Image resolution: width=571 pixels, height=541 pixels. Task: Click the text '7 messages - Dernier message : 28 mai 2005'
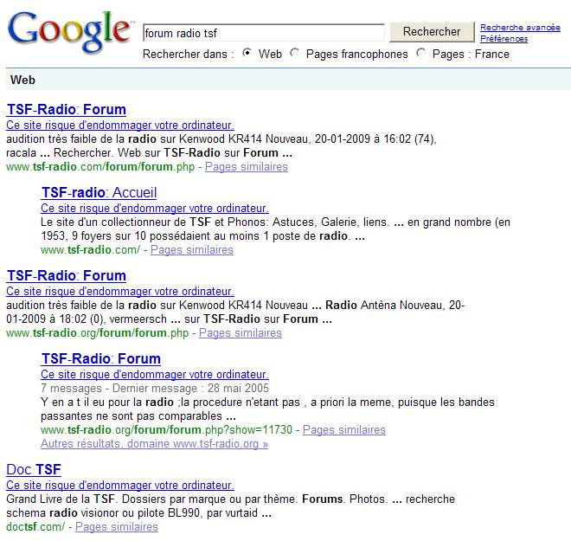[x=155, y=389]
